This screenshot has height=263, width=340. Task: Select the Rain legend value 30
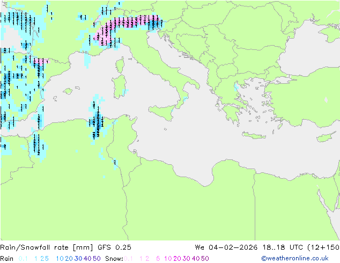click(x=78, y=259)
